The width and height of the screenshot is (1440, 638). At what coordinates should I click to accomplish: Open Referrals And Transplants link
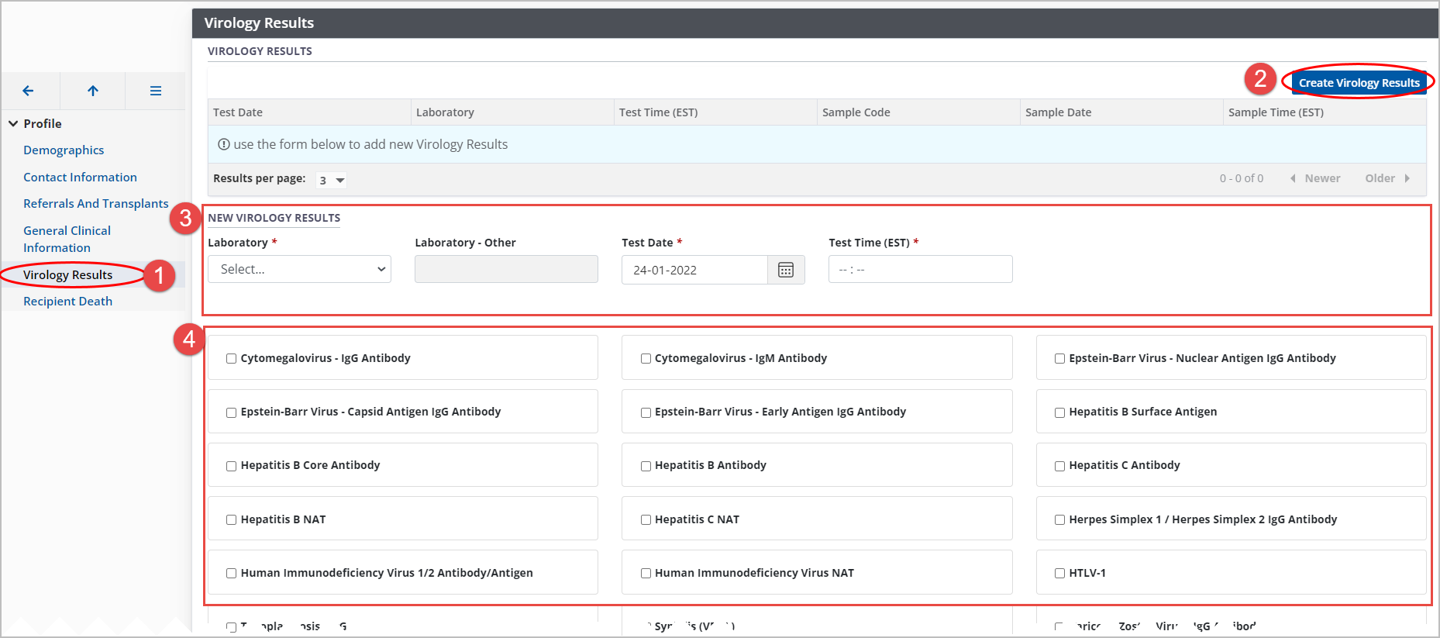[95, 204]
